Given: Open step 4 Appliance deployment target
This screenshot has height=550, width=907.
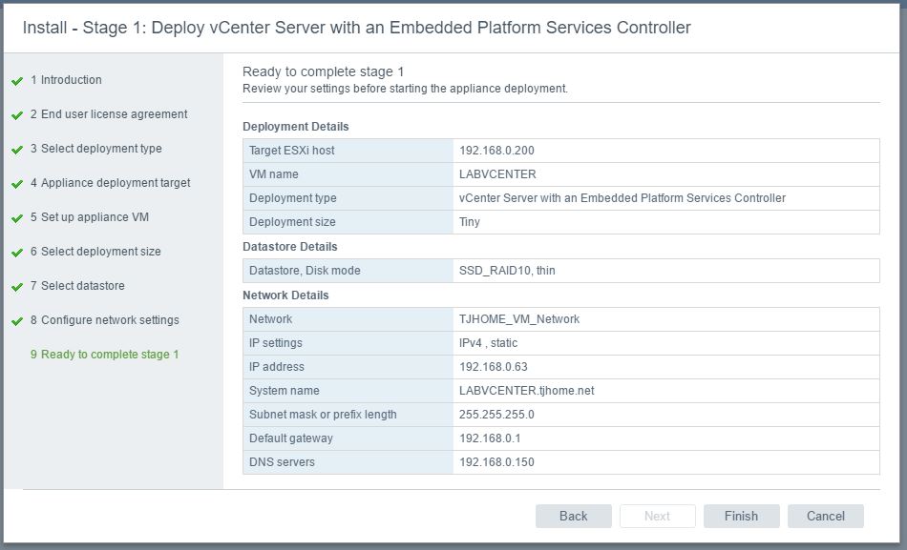Looking at the screenshot, I should point(111,183).
